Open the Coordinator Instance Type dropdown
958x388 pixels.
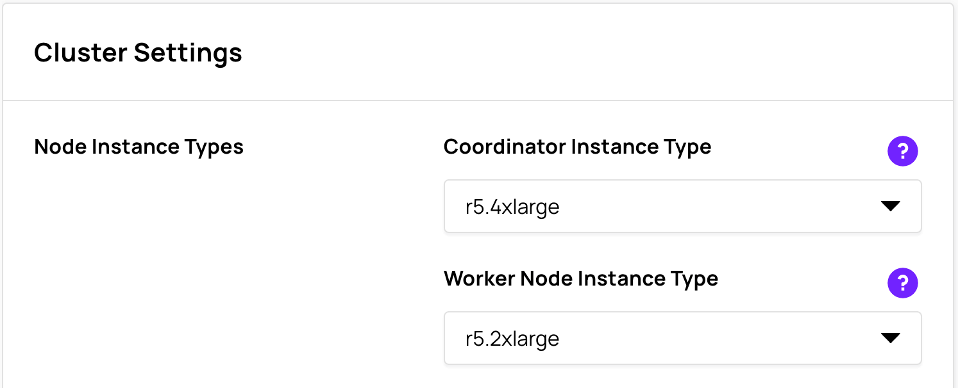tap(682, 206)
